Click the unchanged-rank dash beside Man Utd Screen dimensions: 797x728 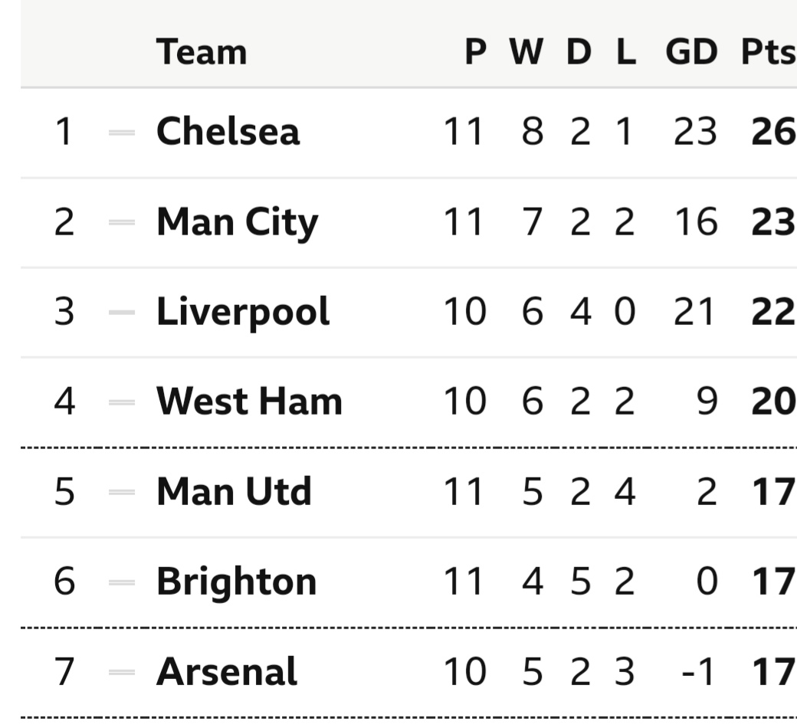click(122, 492)
